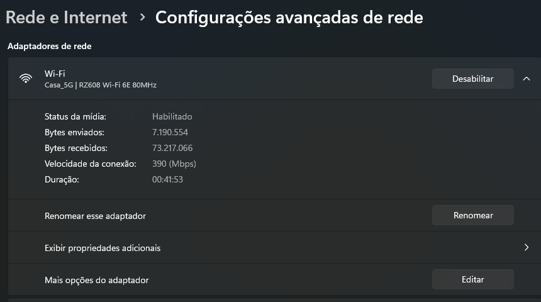The width and height of the screenshot is (541, 302).
Task: Click the Adaptadores de rede heading
Action: (49, 47)
